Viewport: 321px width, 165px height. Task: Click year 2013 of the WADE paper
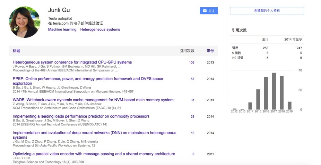210,100
